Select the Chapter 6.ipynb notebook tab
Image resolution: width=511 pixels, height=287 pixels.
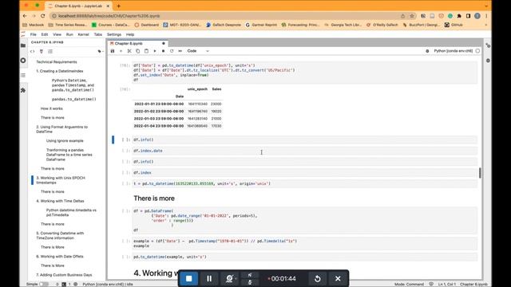137,43
